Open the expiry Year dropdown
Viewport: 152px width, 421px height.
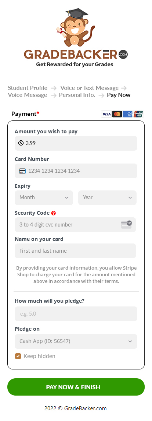pyautogui.click(x=107, y=198)
